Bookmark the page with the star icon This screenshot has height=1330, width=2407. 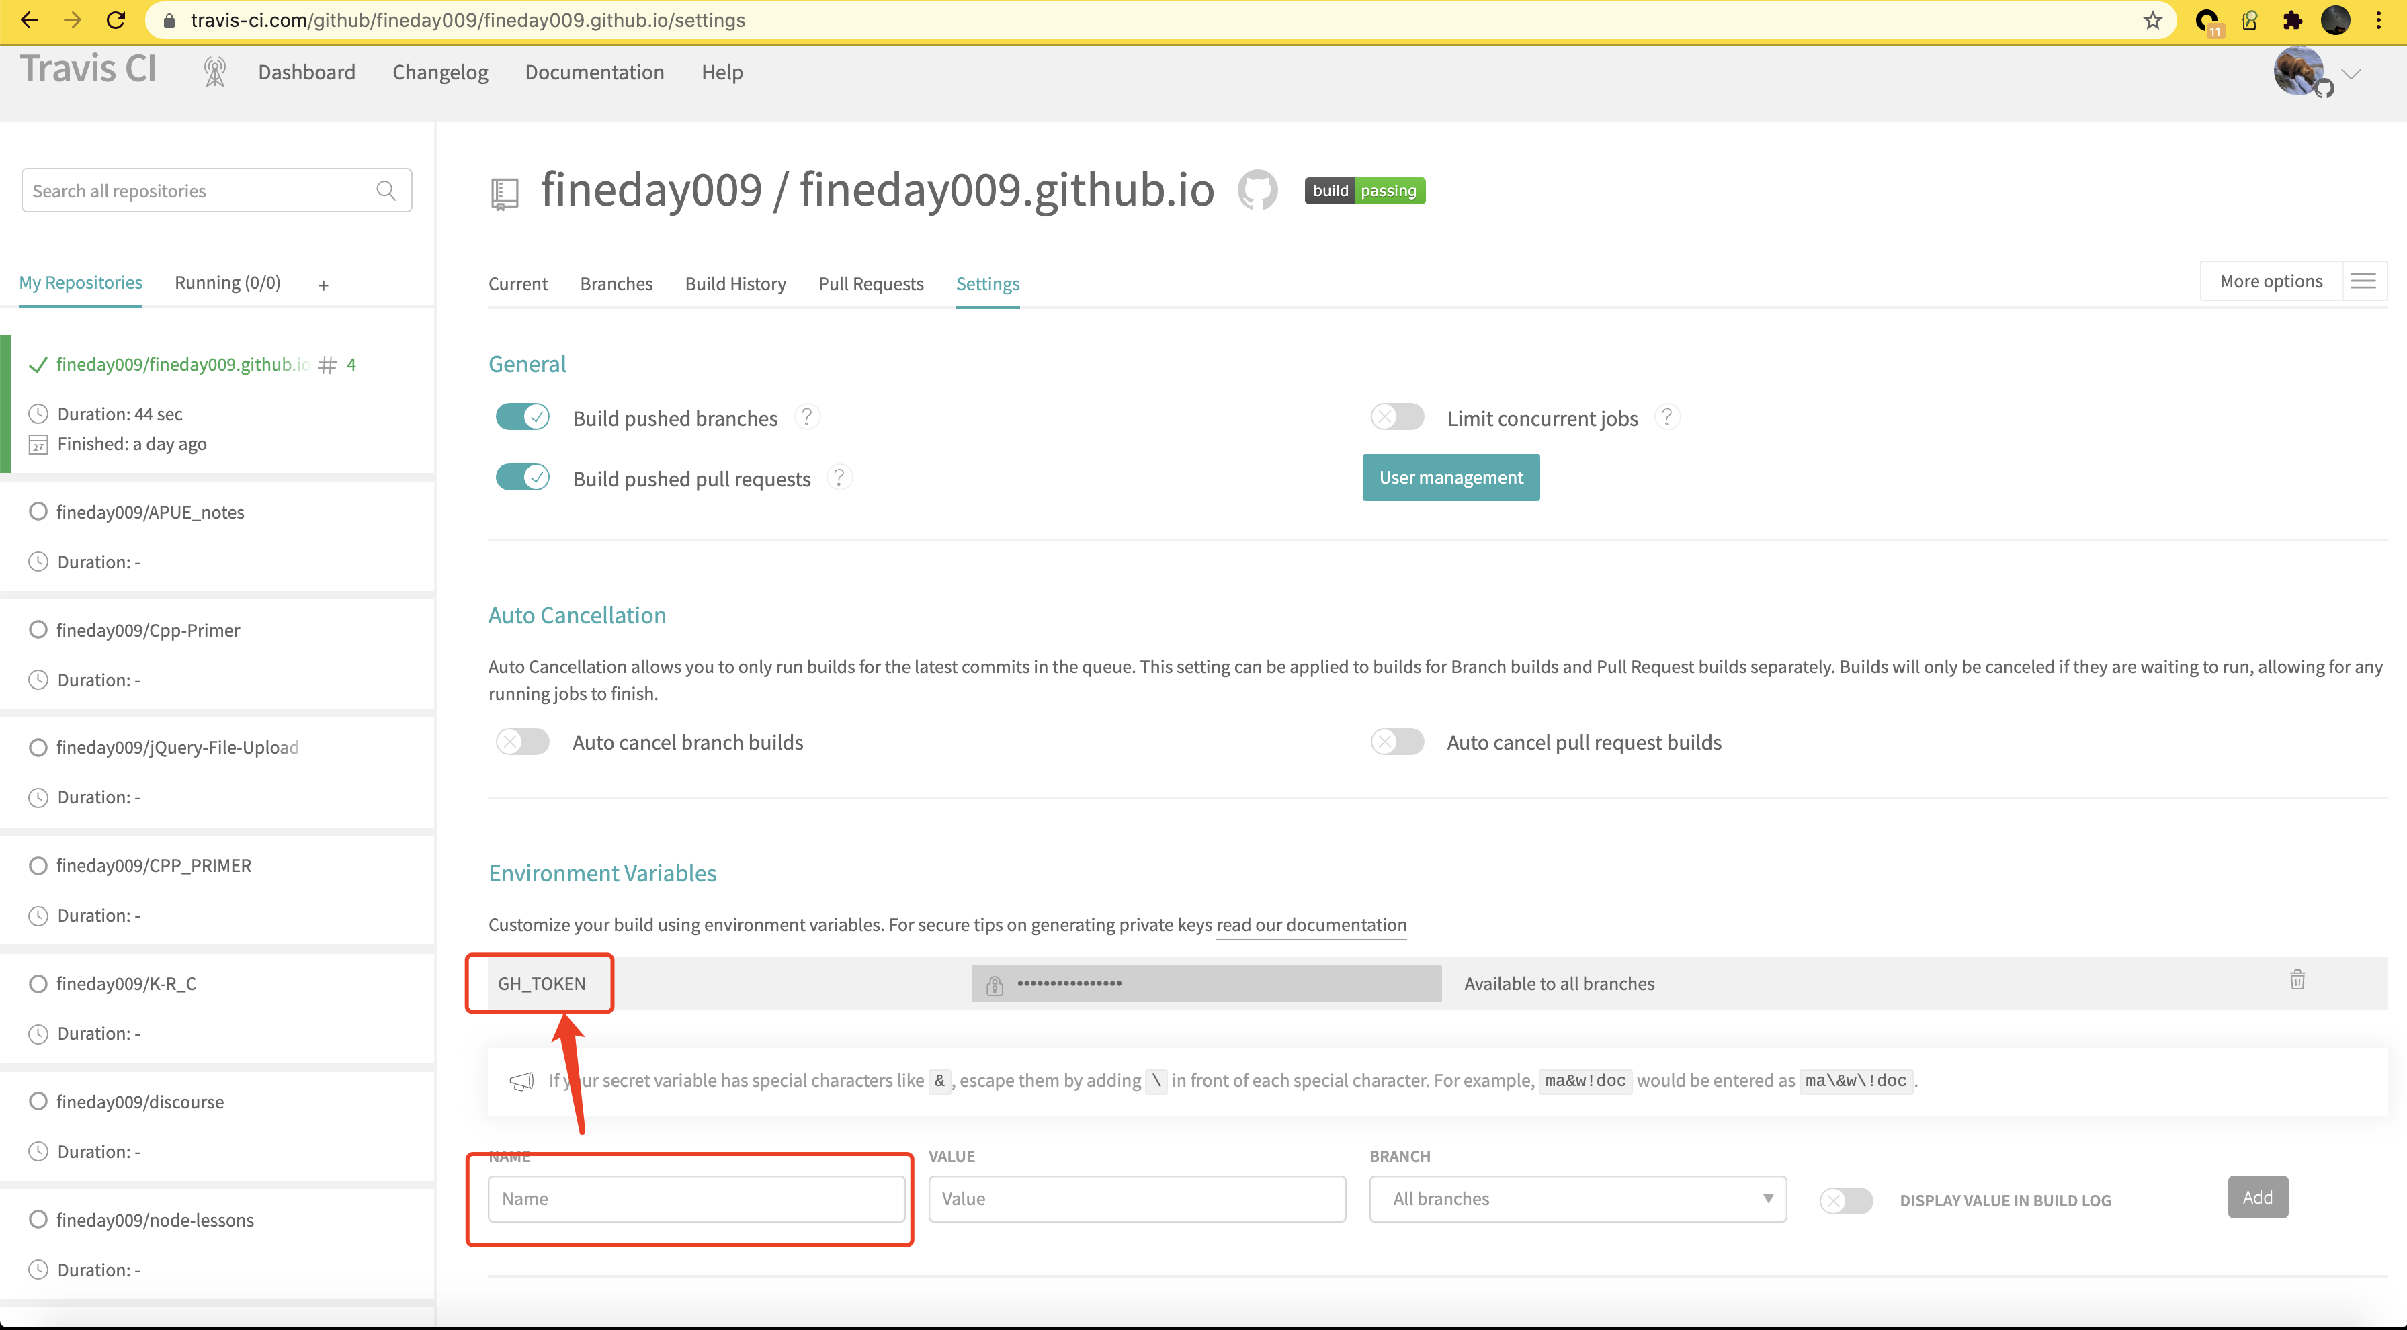coord(2152,21)
